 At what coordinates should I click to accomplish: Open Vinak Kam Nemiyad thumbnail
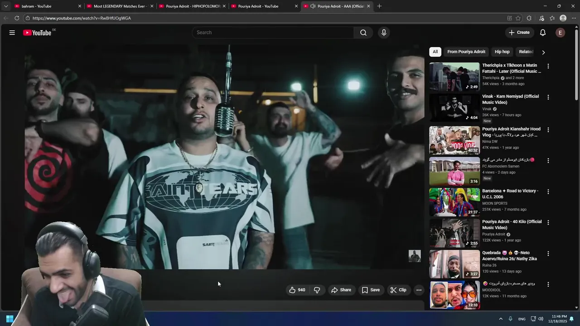coord(454,108)
